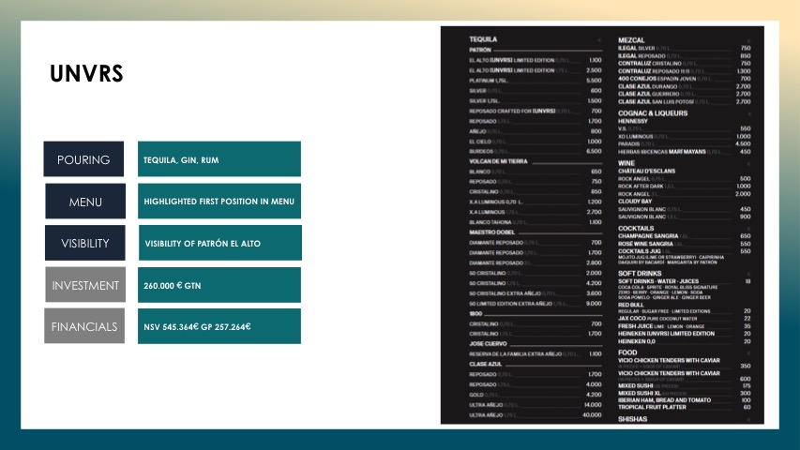Click the NSV and GP financials box
This screenshot has width=800, height=450.
(x=219, y=326)
